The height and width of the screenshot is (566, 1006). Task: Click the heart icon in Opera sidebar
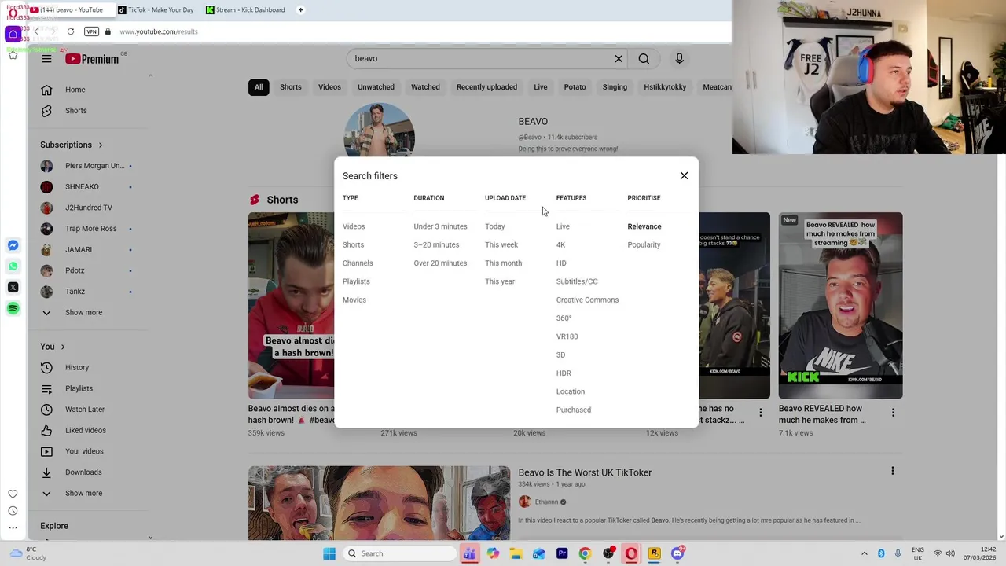tap(13, 494)
